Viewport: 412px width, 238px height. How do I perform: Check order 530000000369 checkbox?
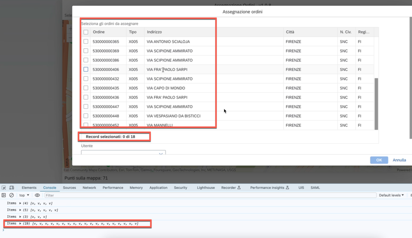point(85,51)
